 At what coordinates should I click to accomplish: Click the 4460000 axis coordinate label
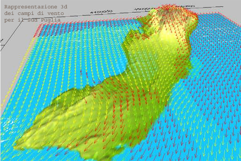pos(101,11)
